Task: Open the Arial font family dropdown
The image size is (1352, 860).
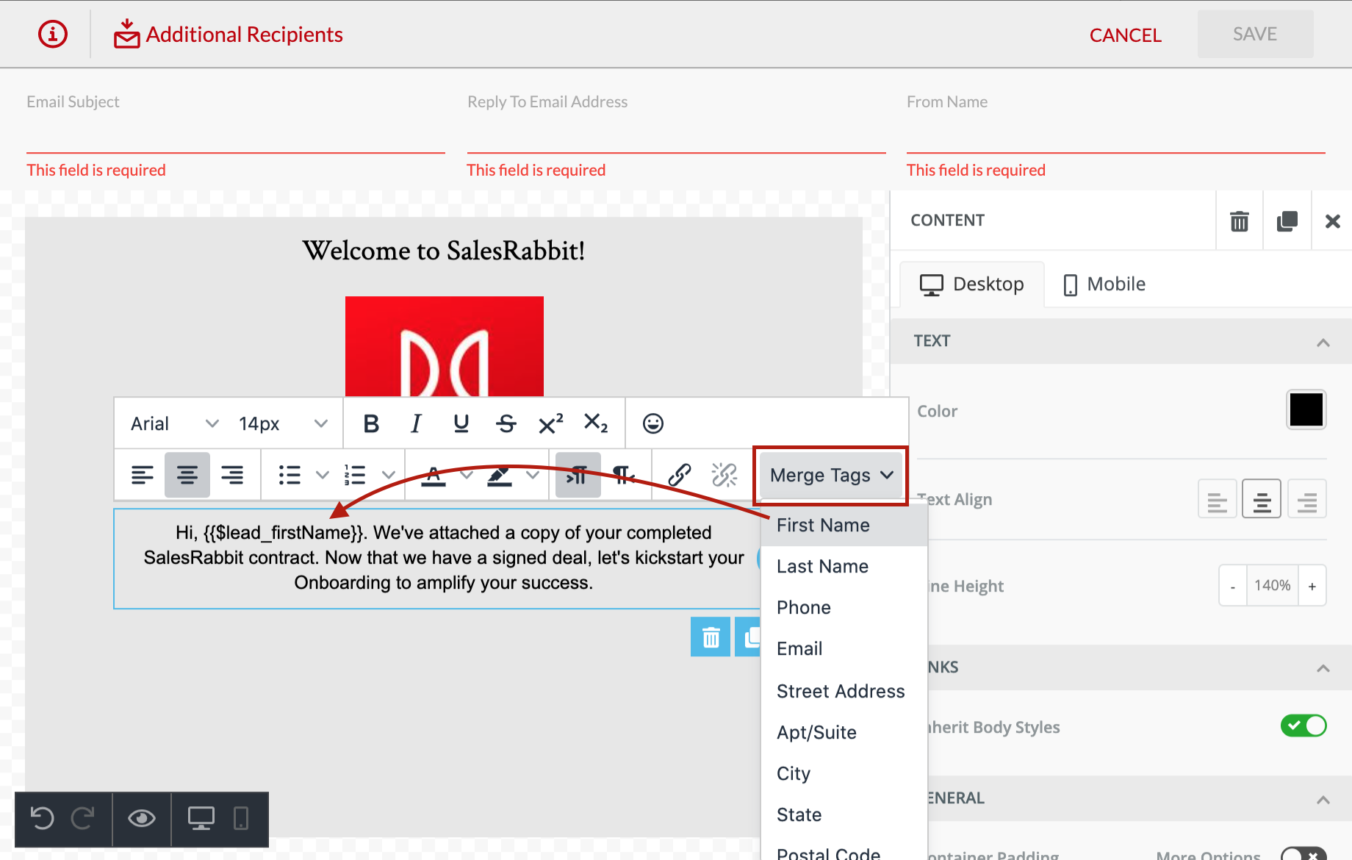Action: [x=175, y=423]
